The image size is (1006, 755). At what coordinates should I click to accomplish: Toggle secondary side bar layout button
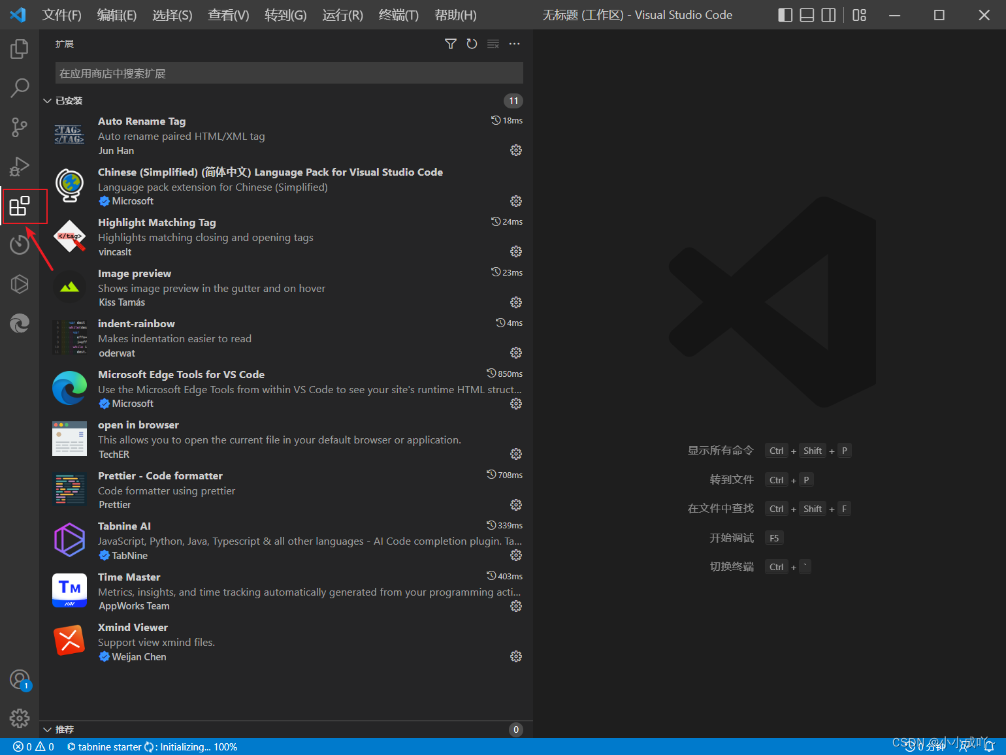[828, 15]
